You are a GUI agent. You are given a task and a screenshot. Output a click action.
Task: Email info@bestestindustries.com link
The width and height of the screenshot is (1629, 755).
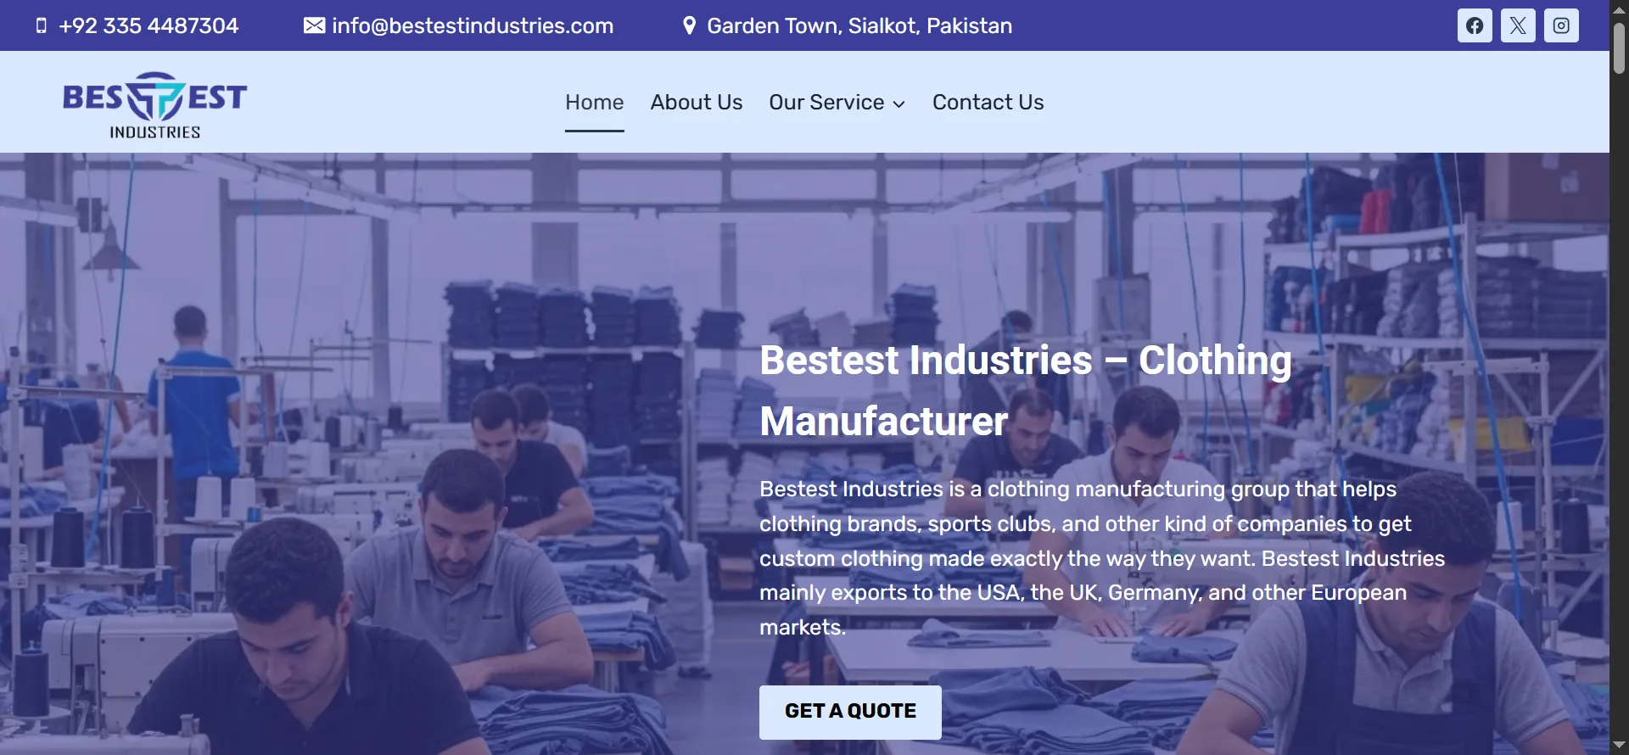click(x=473, y=25)
